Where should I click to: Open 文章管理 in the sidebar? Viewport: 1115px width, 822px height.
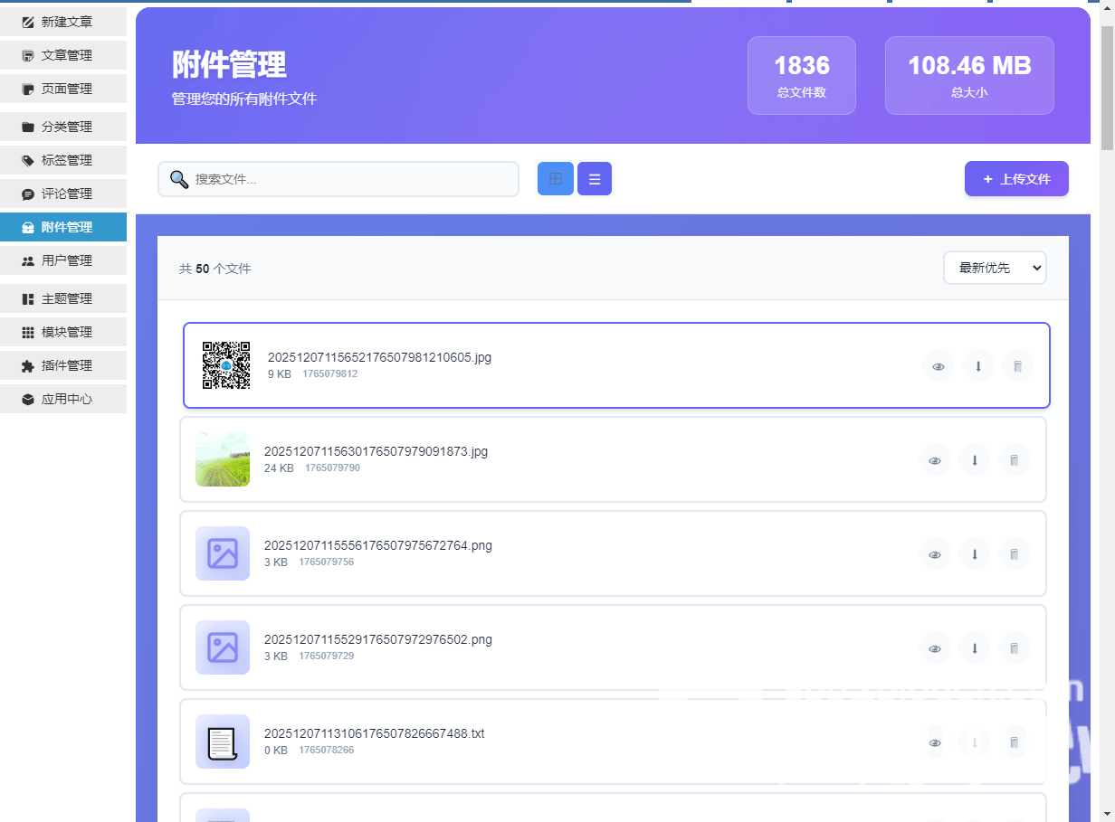(x=63, y=55)
